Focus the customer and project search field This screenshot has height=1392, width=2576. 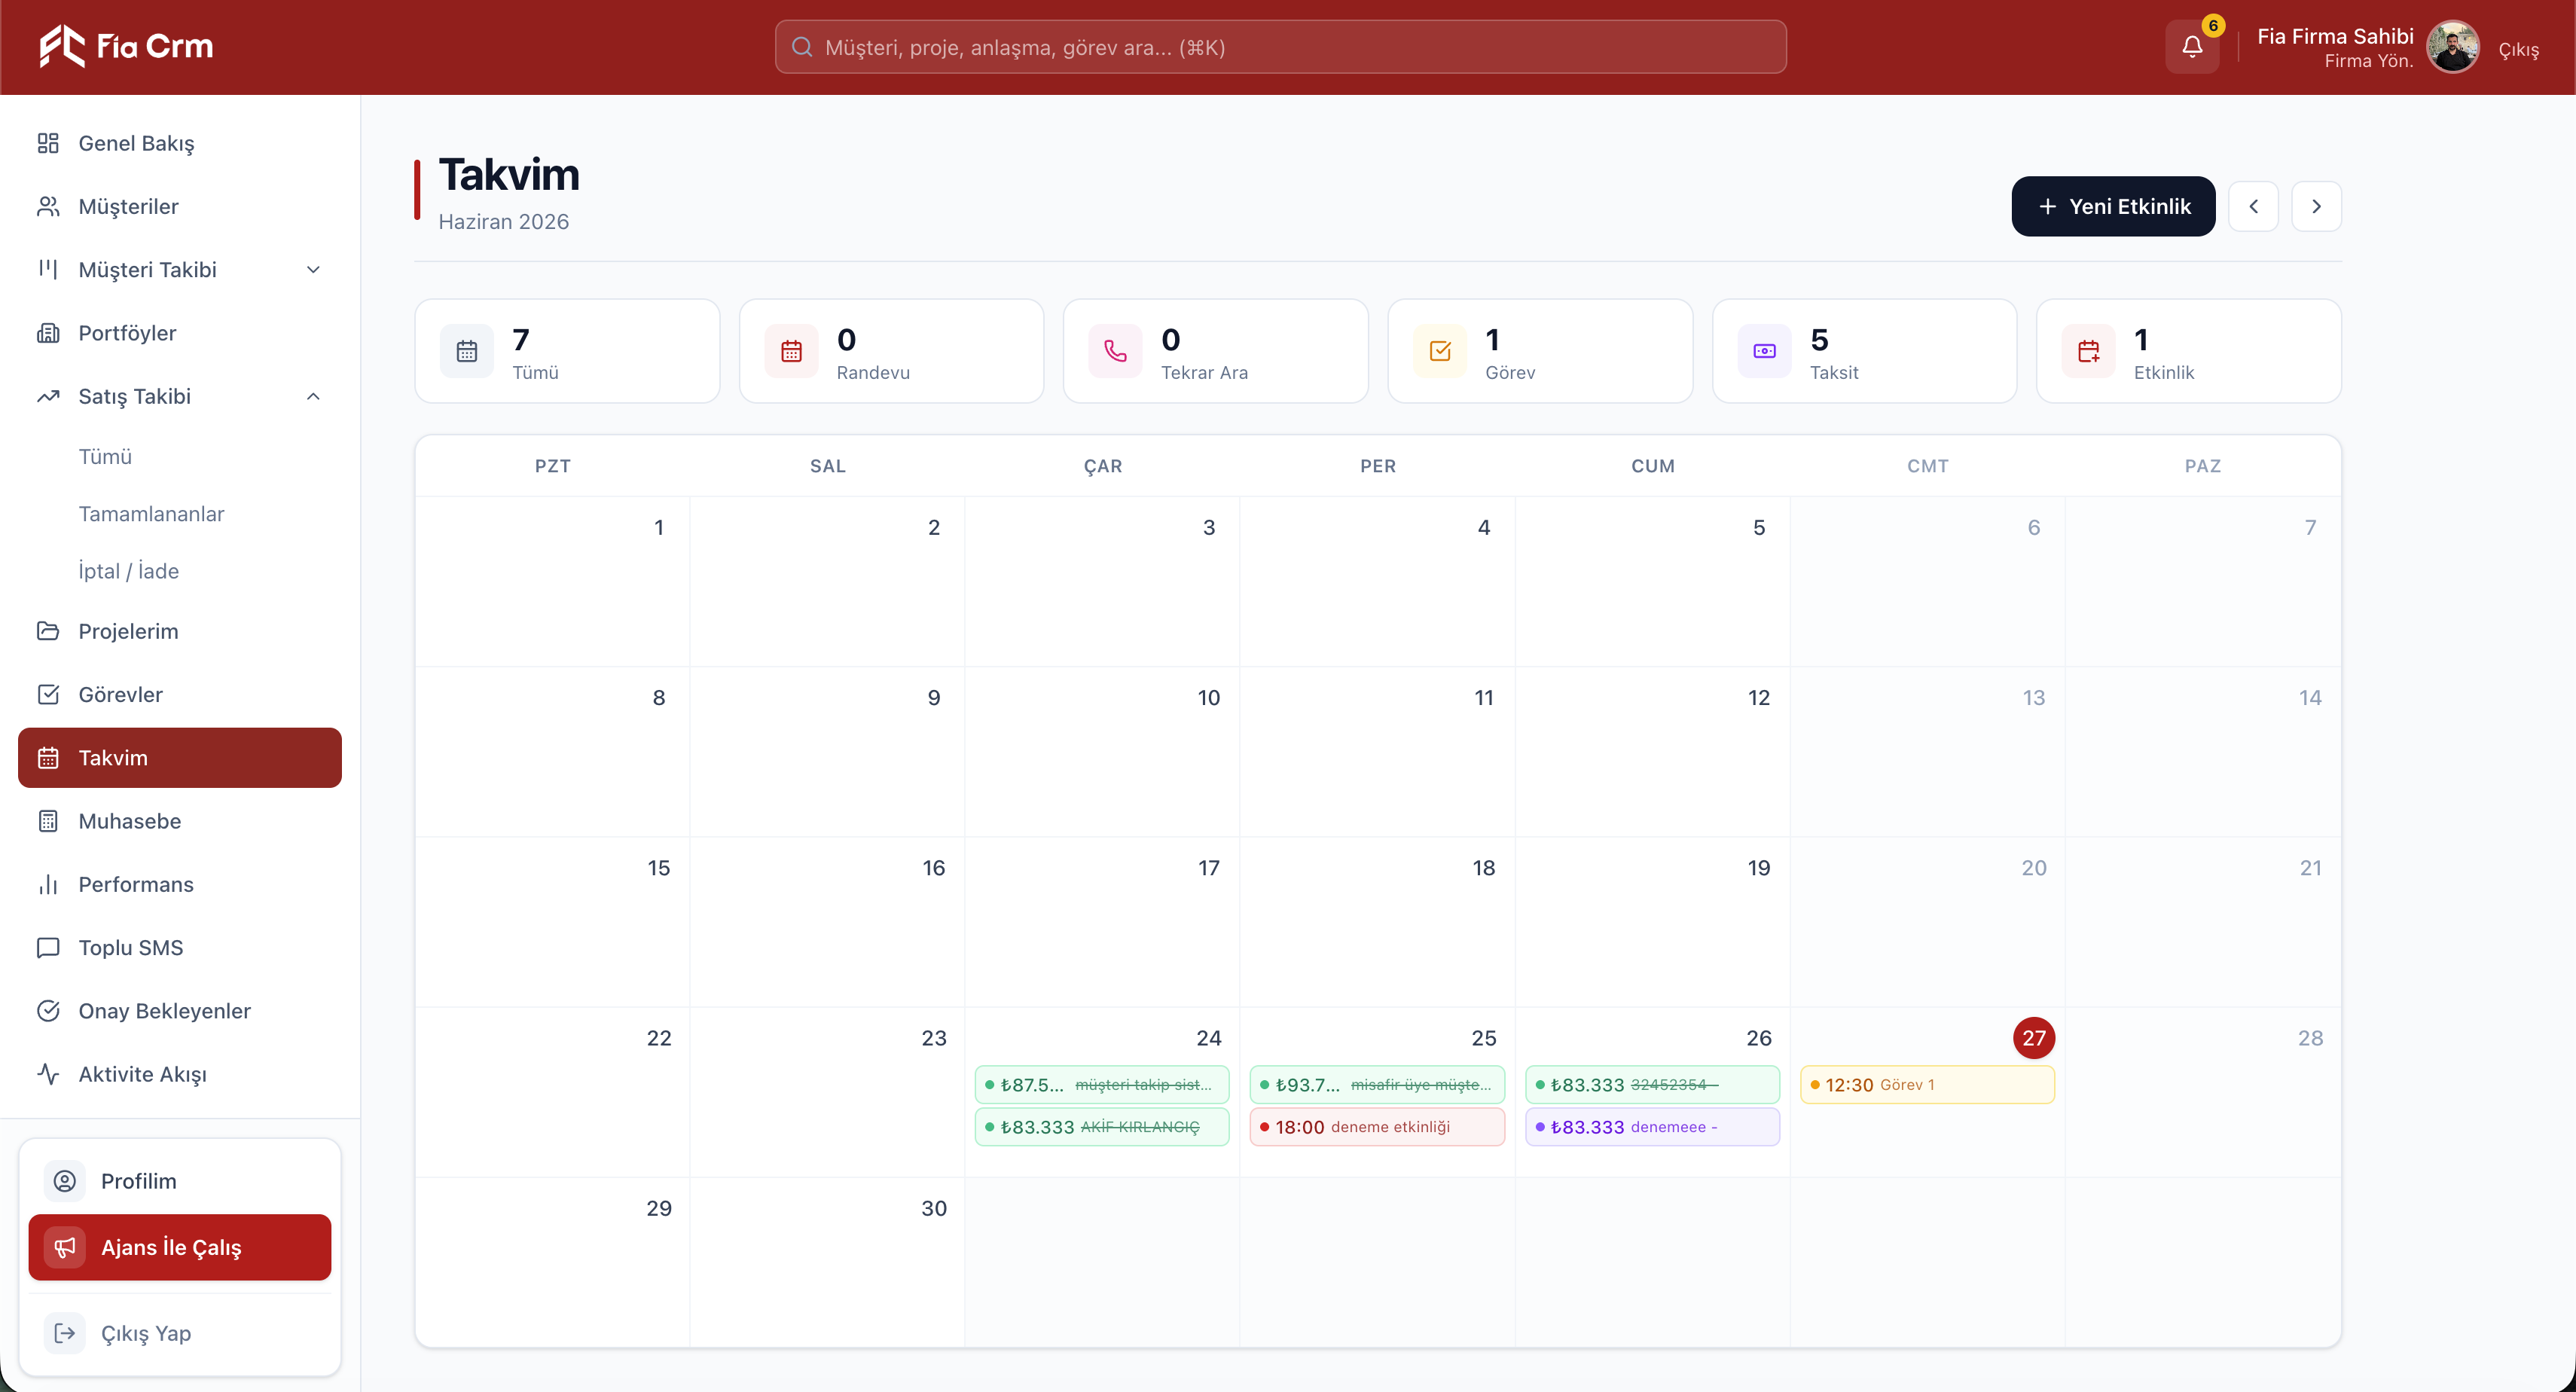click(1280, 47)
